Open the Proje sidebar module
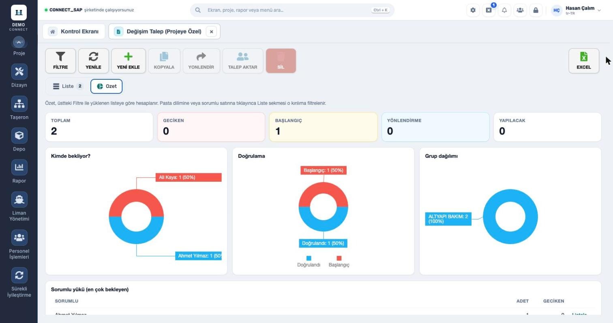This screenshot has height=323, width=613. click(19, 46)
